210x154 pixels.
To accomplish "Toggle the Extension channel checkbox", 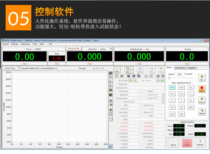I will click(111, 49).
